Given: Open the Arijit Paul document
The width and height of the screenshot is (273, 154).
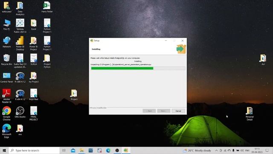Looking at the screenshot, I should 34,95.
